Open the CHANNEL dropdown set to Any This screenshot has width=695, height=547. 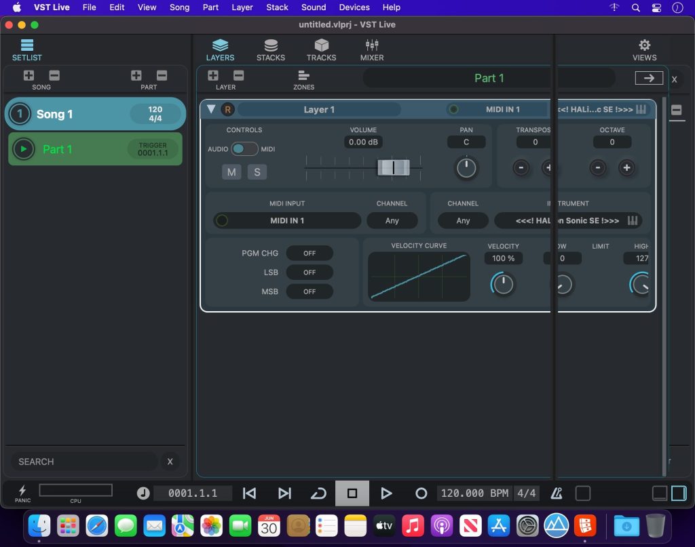[392, 220]
